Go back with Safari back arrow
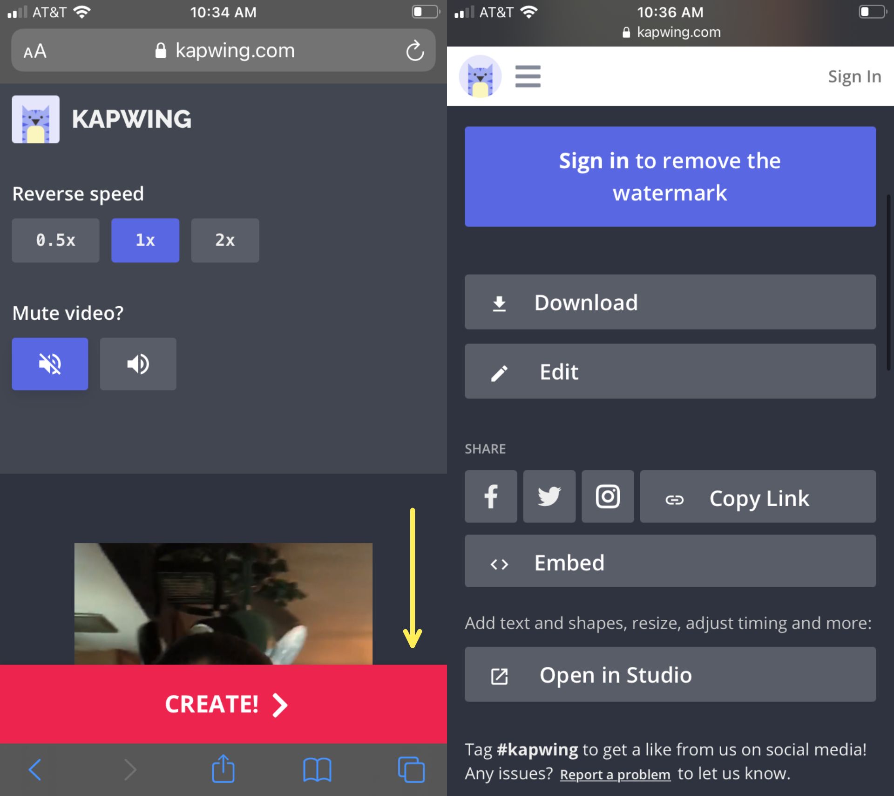Screen dimensions: 894x796 pyautogui.click(x=35, y=769)
